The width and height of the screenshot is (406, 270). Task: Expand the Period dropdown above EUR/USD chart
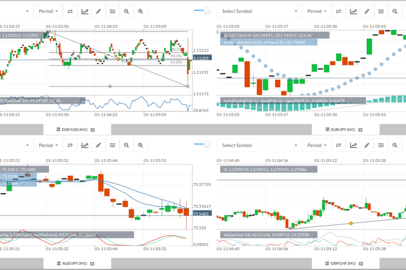point(49,11)
